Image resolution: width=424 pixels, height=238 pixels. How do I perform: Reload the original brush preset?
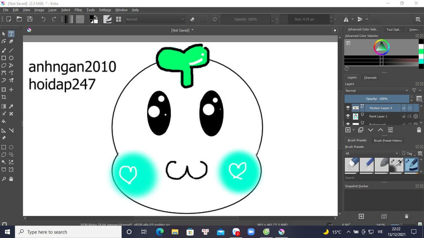215,19
